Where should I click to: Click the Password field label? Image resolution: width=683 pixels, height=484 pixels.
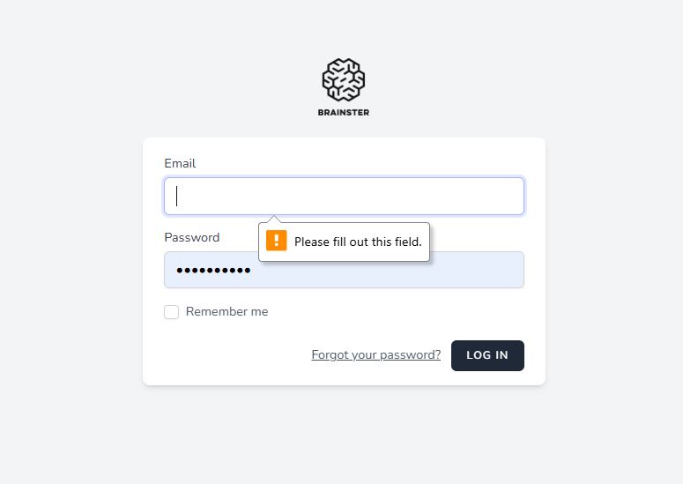pos(191,237)
